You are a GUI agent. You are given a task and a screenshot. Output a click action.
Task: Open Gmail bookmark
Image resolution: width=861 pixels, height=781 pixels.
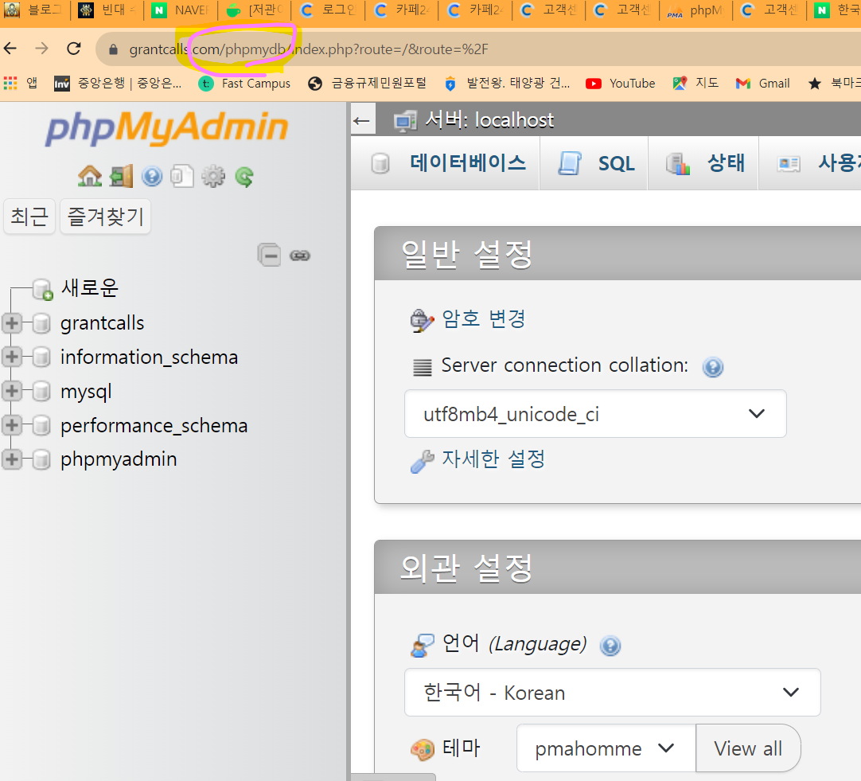click(762, 84)
